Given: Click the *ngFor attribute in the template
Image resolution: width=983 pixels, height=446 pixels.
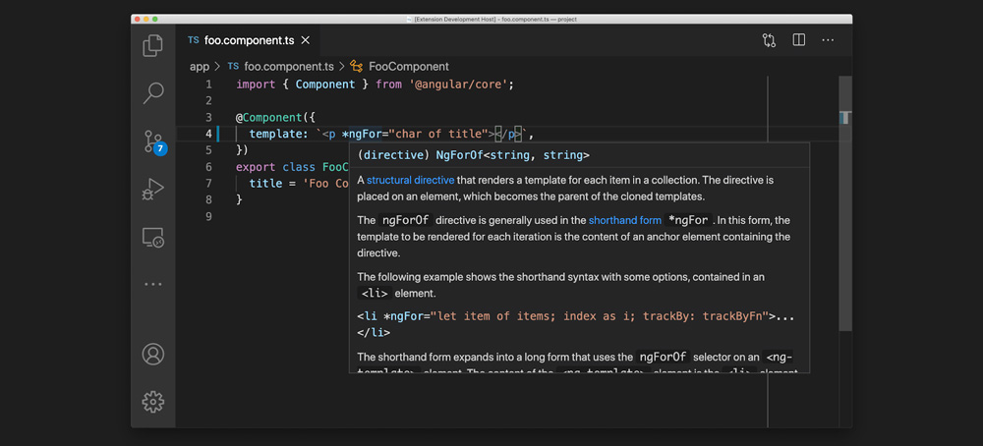Looking at the screenshot, I should point(362,134).
